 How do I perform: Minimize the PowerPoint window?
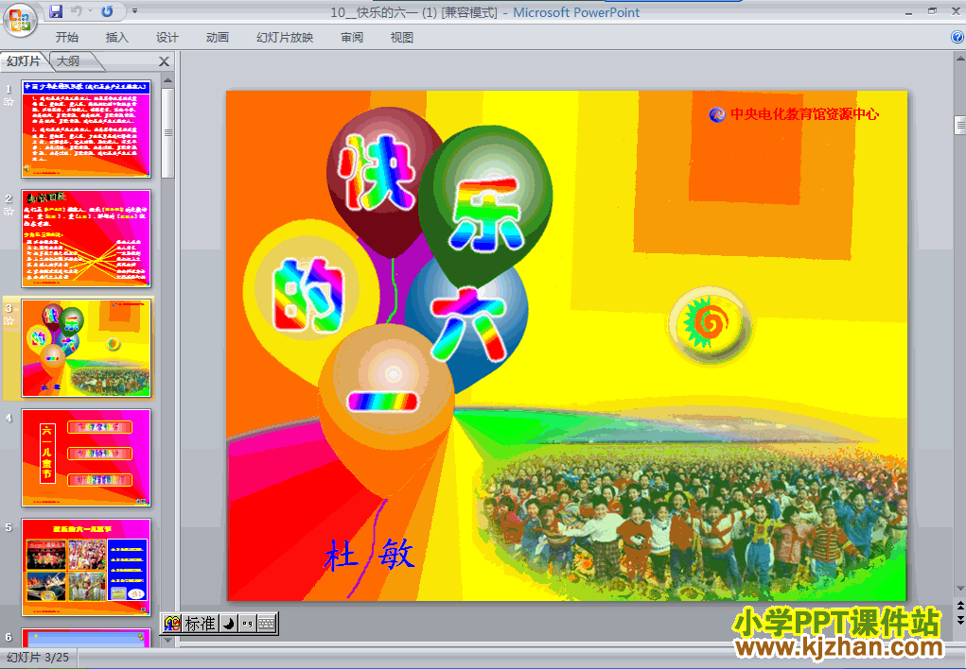coord(908,11)
